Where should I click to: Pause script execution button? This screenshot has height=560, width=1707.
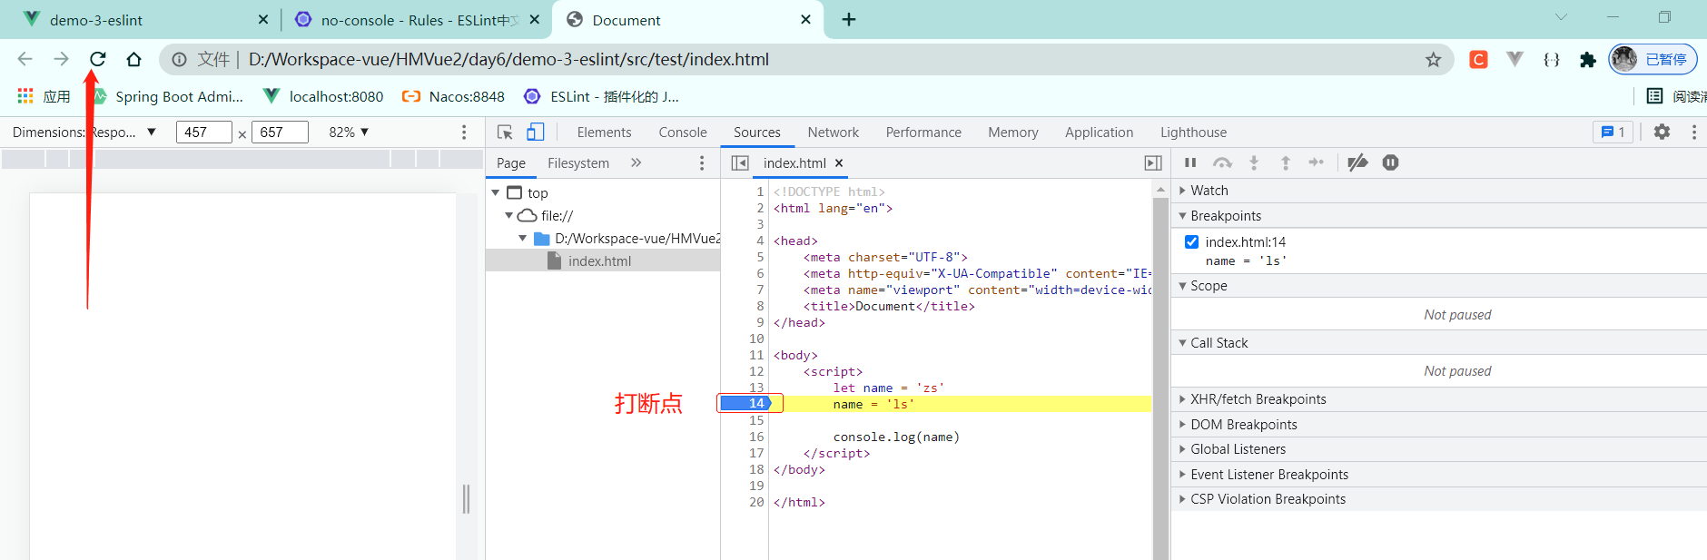[1190, 162]
